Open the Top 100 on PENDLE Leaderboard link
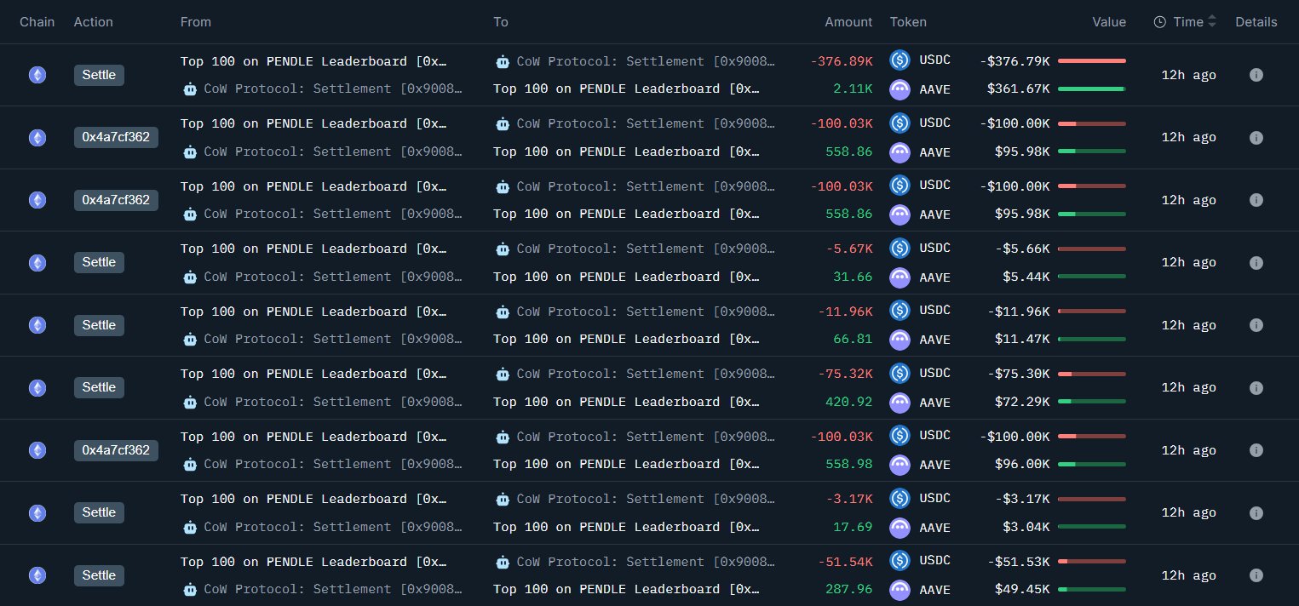This screenshot has width=1299, height=606. point(313,61)
